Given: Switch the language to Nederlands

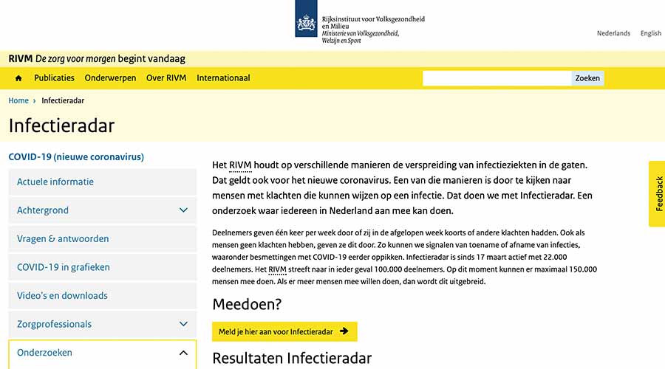Looking at the screenshot, I should click(613, 33).
